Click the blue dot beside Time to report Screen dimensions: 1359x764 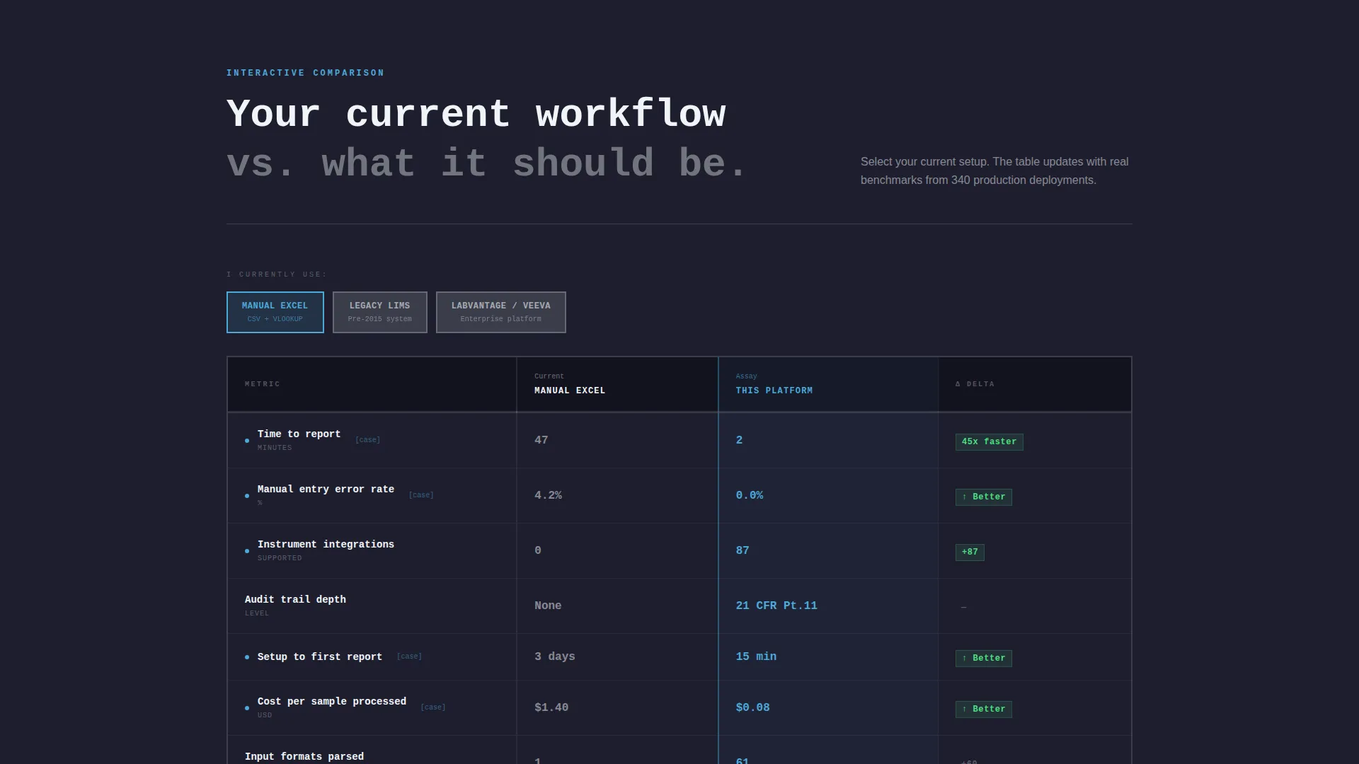(x=247, y=441)
